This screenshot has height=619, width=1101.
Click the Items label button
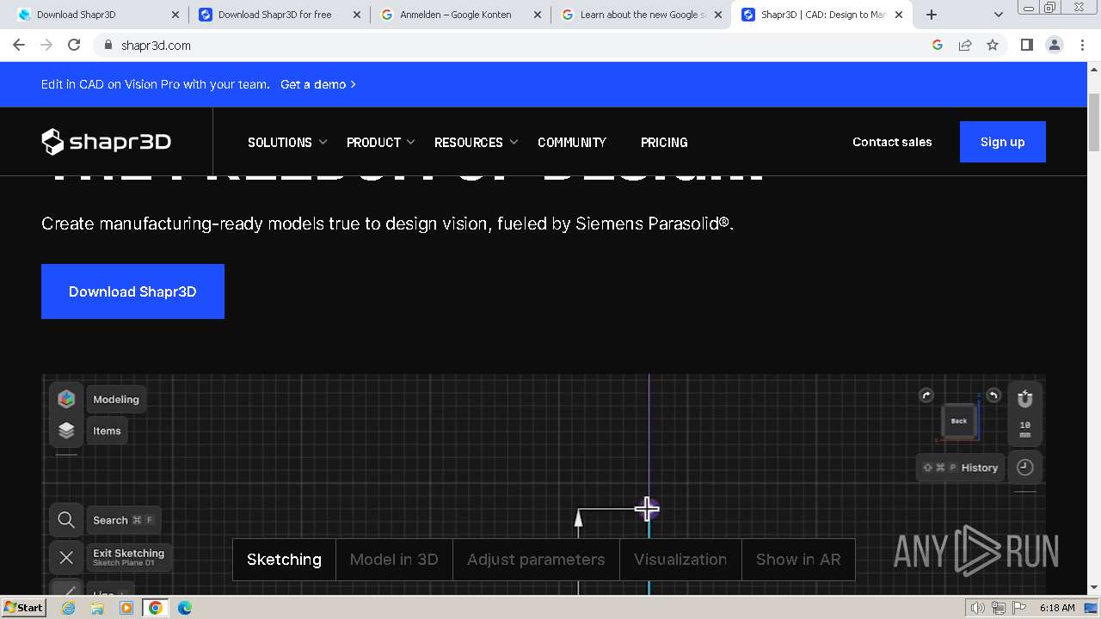point(107,431)
